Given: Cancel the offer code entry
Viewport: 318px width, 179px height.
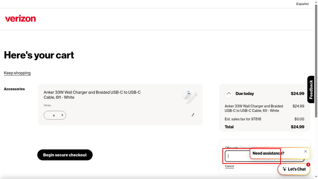Looking at the screenshot, I should pos(229,166).
